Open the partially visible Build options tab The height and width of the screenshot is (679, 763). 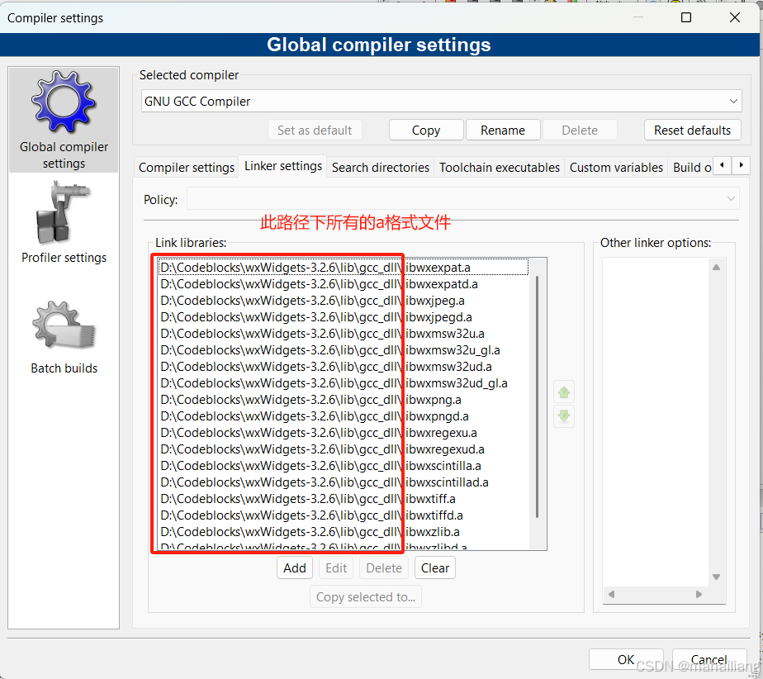691,168
